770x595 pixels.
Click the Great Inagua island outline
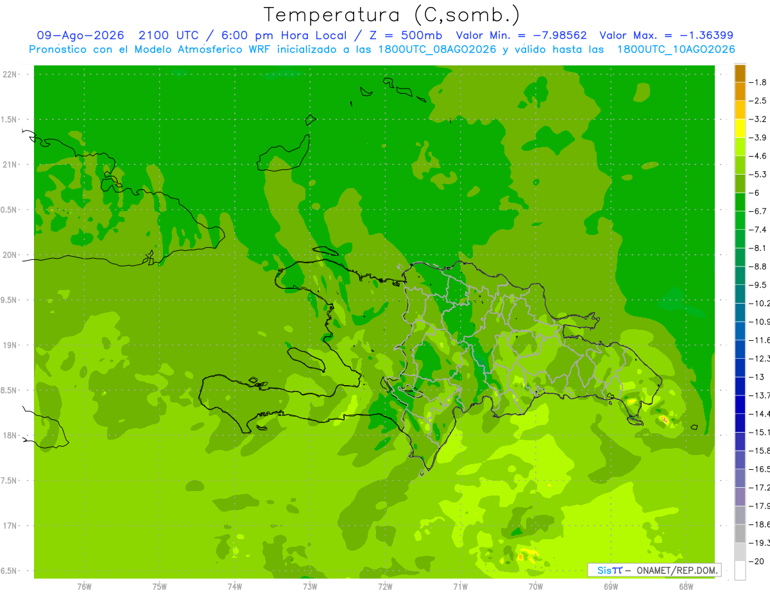pyautogui.click(x=284, y=152)
